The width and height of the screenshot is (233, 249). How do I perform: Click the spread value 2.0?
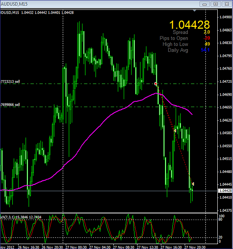pyautogui.click(x=207, y=32)
